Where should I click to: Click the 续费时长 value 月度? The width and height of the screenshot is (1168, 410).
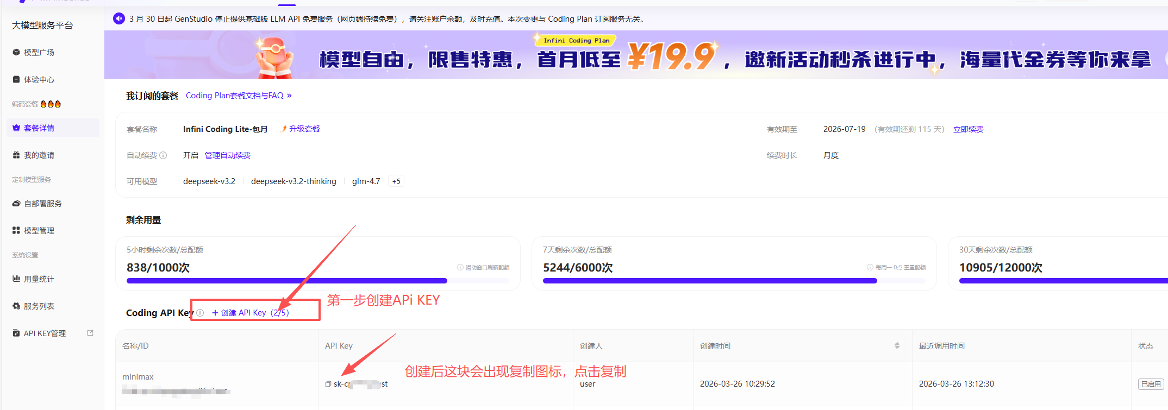[831, 155]
